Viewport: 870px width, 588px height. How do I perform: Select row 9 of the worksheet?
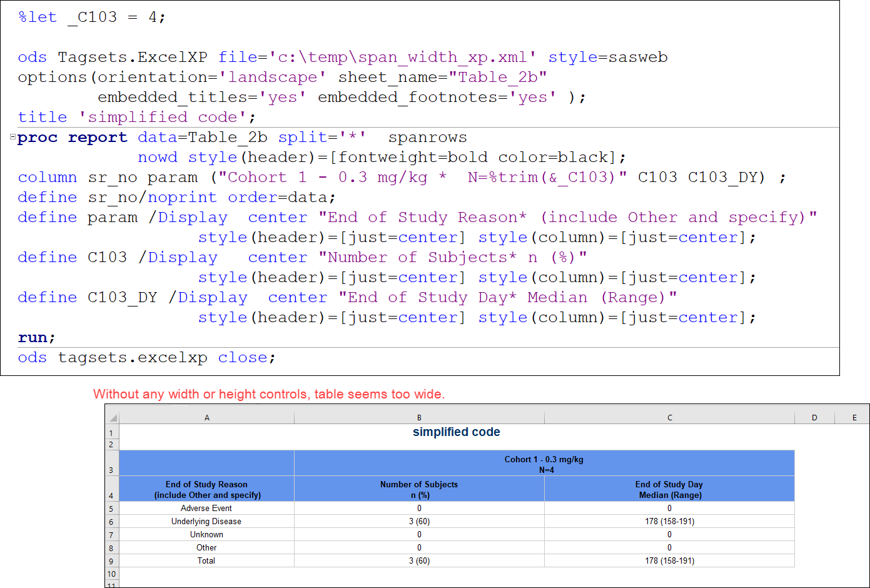click(x=111, y=560)
